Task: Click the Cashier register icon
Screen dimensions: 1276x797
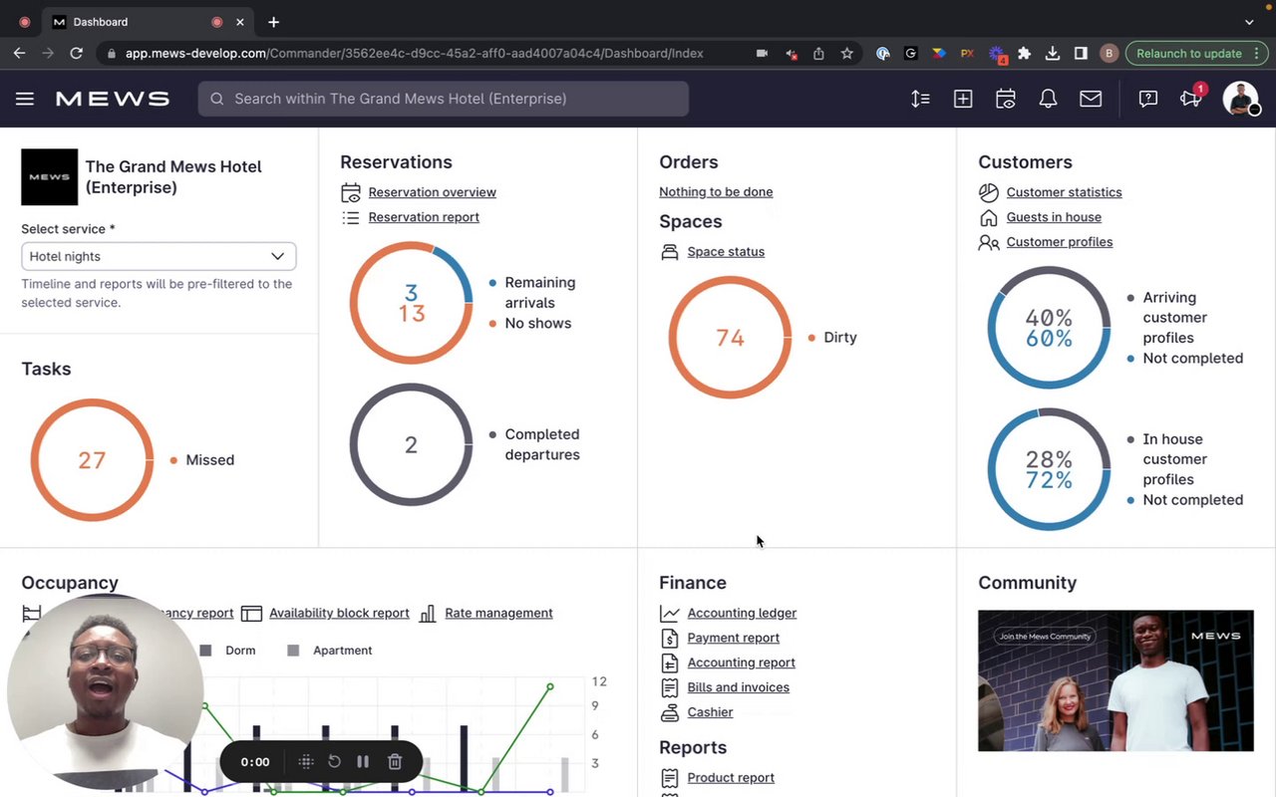Action: (x=670, y=712)
